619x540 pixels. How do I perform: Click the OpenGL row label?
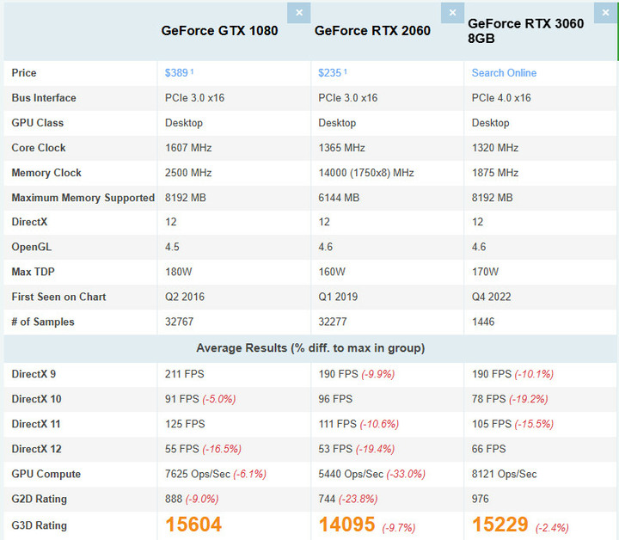click(x=32, y=247)
